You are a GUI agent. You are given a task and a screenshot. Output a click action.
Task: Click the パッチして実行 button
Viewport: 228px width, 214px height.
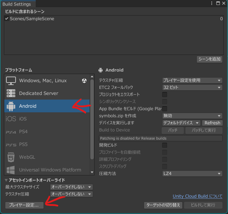[x=204, y=130]
